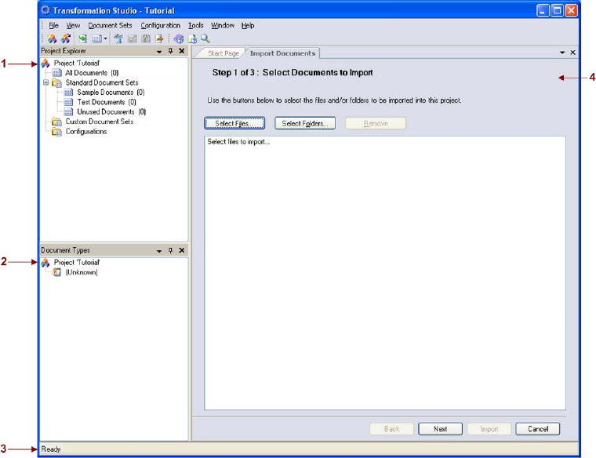
Task: Click the grayed-out question-mark page toolbar icon
Action: click(x=146, y=38)
